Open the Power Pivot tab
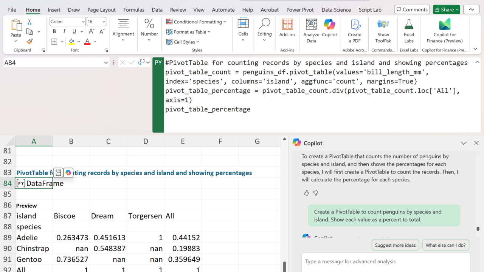The height and width of the screenshot is (272, 484). tap(300, 10)
